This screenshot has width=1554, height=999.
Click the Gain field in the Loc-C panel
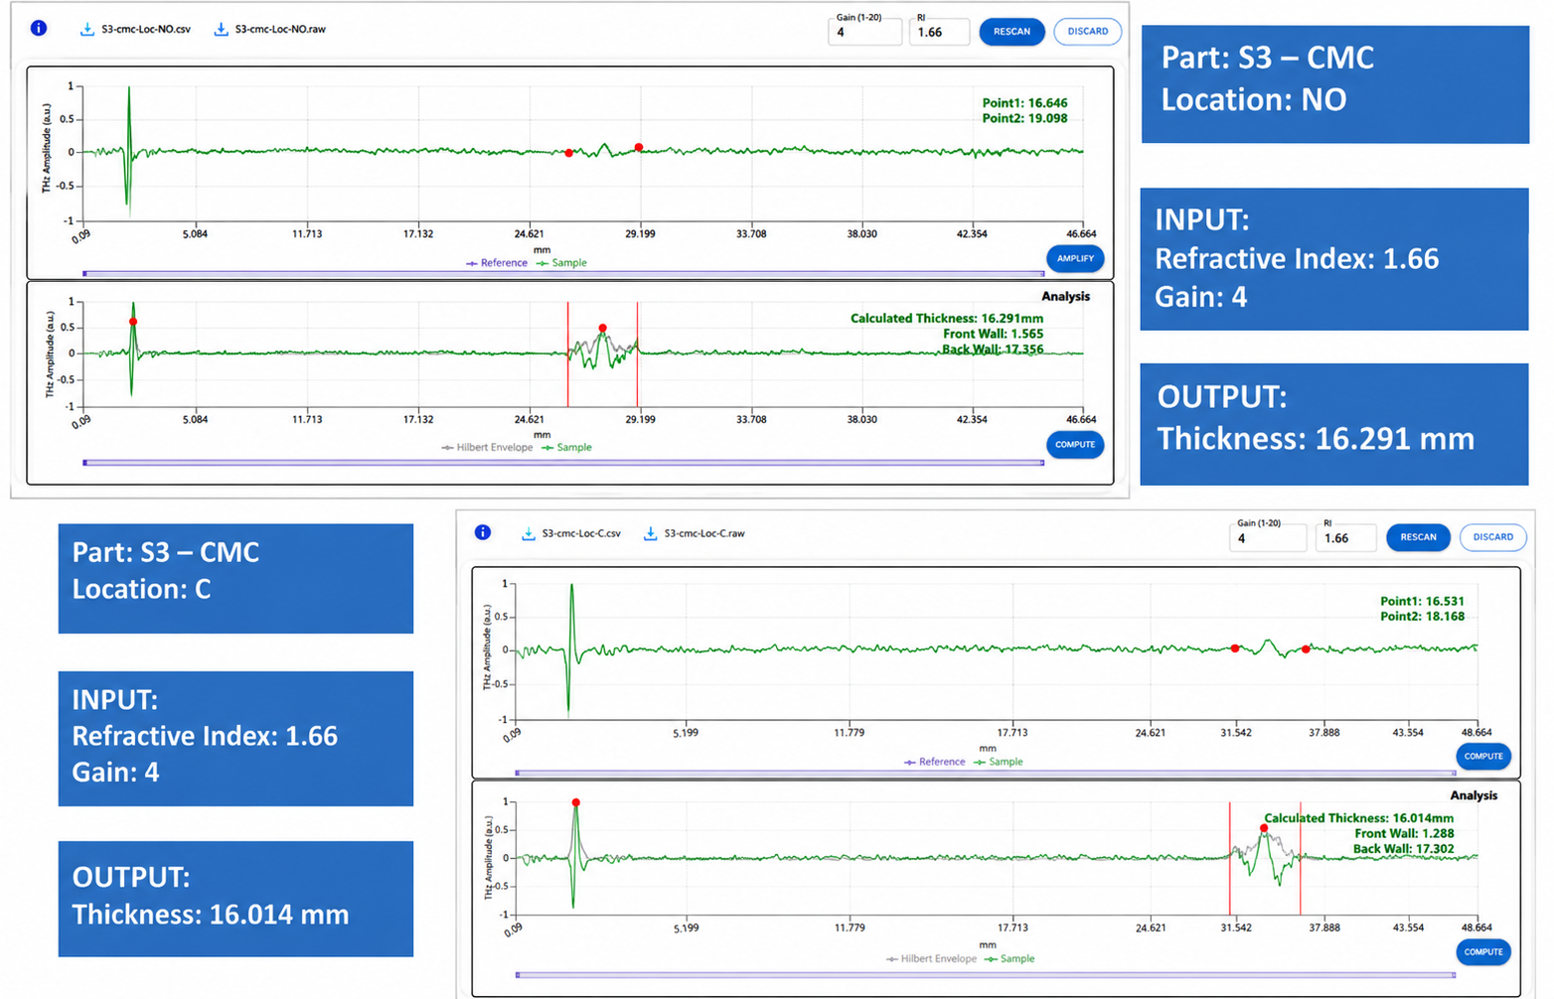1268,537
